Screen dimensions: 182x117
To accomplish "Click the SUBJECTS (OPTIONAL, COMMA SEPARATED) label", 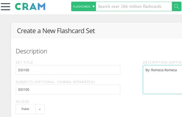I will coord(55,82).
